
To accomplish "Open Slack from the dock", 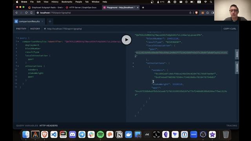I will point(91,134).
